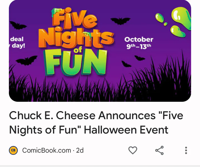Open the ComicBook.com source name
Screen dimensions: 200x167
46,150
